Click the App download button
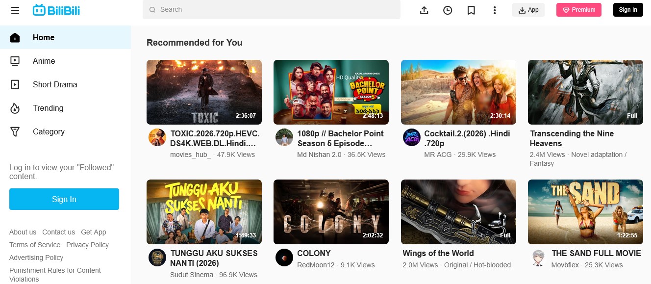 (528, 10)
